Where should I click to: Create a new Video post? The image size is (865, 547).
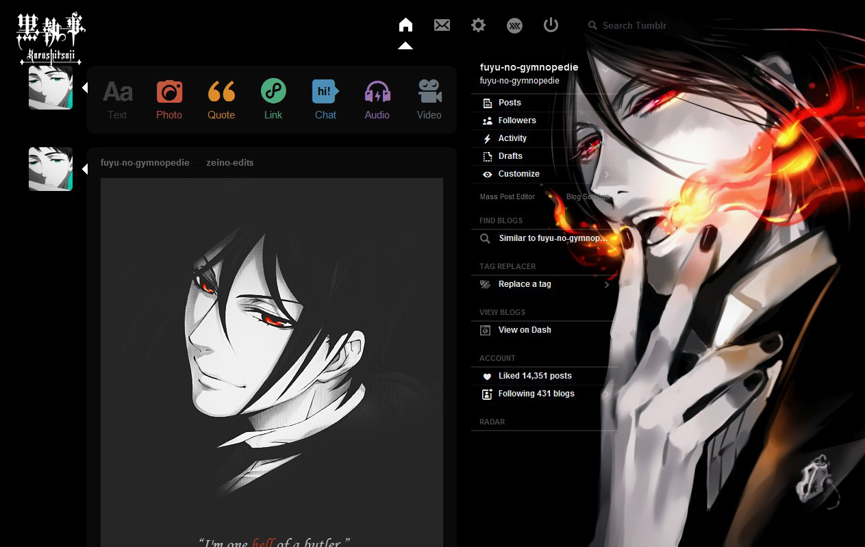click(429, 99)
